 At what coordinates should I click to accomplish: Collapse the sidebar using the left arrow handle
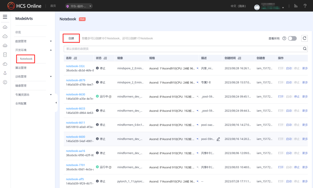click(x=56, y=103)
